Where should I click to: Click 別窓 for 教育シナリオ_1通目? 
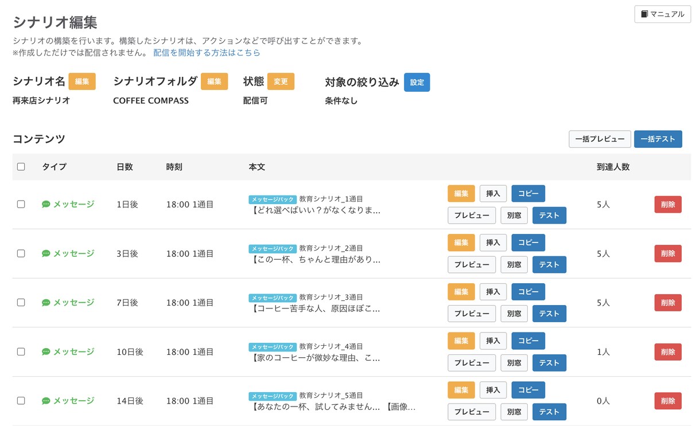tap(514, 216)
